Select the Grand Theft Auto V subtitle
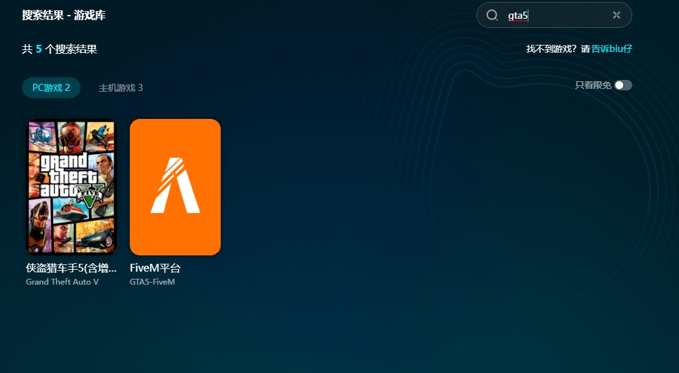The width and height of the screenshot is (679, 373). [x=62, y=282]
